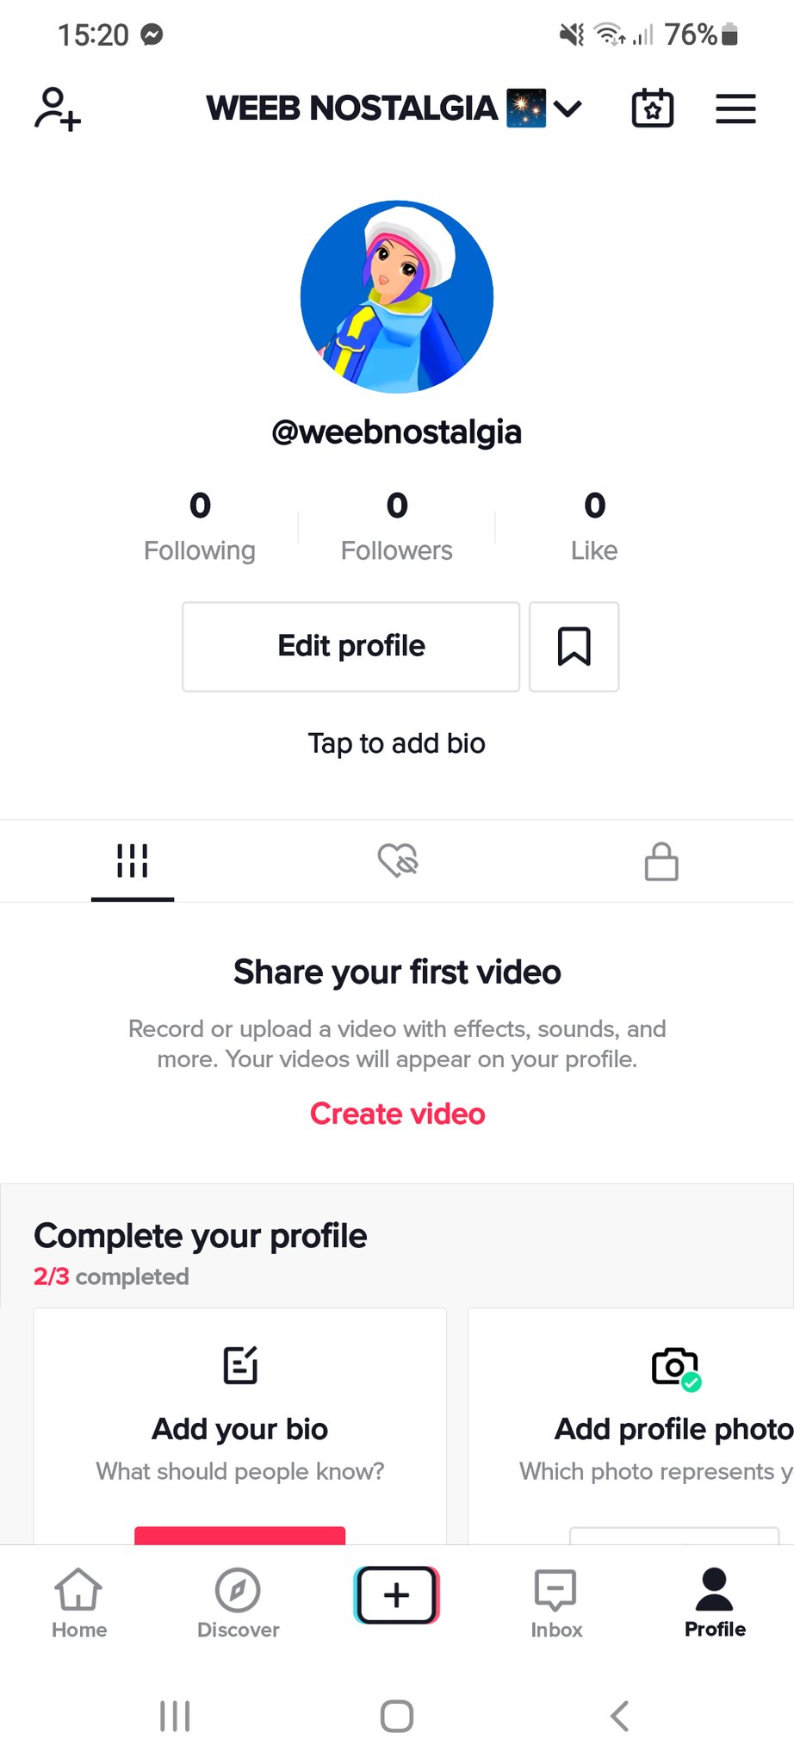This screenshot has width=794, height=1764.
Task: Click the Edit profile button
Action: (350, 646)
